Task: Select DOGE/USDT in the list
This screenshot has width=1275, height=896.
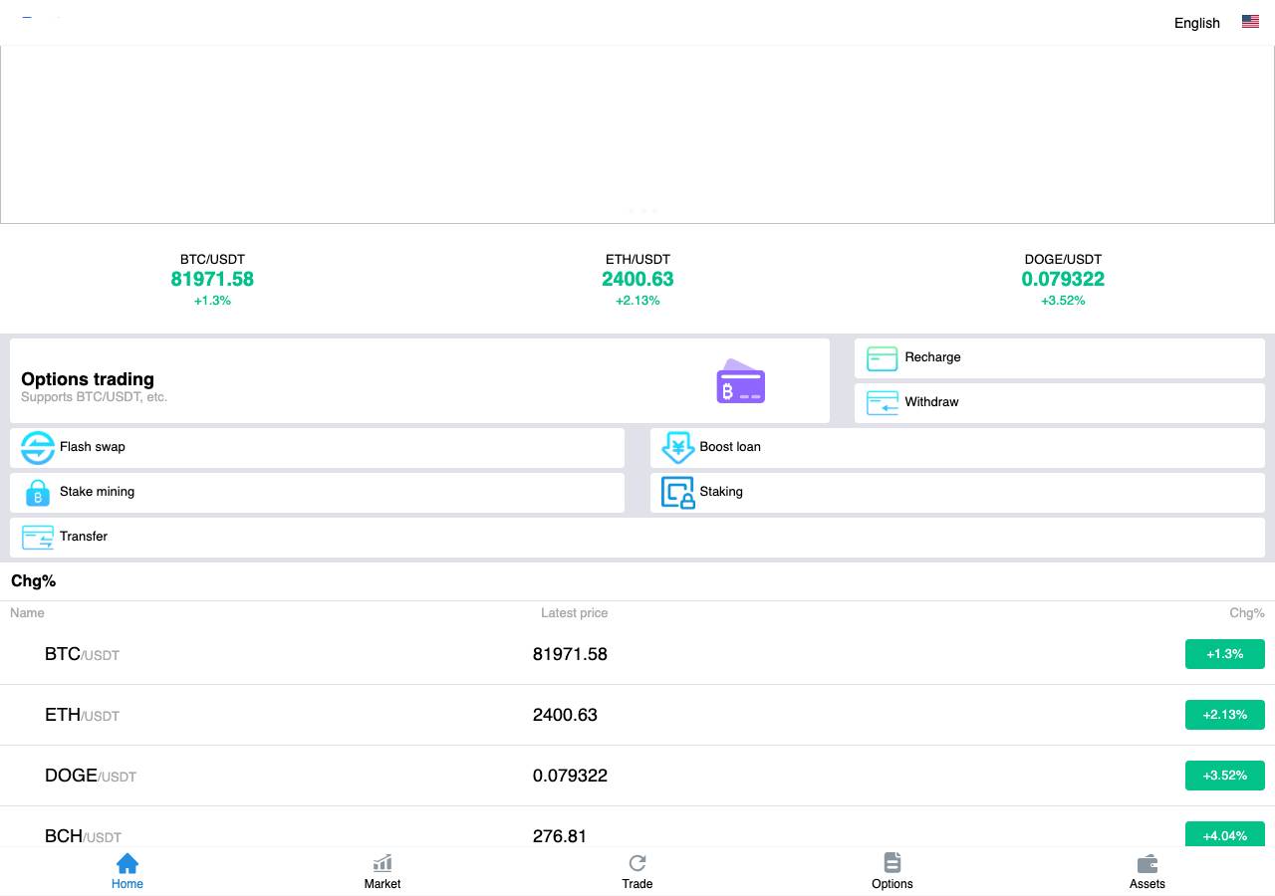Action: point(91,776)
